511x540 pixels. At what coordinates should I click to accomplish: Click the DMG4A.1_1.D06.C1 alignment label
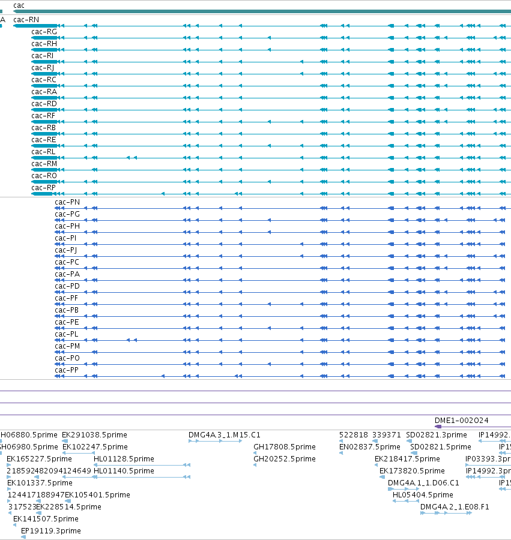click(423, 483)
